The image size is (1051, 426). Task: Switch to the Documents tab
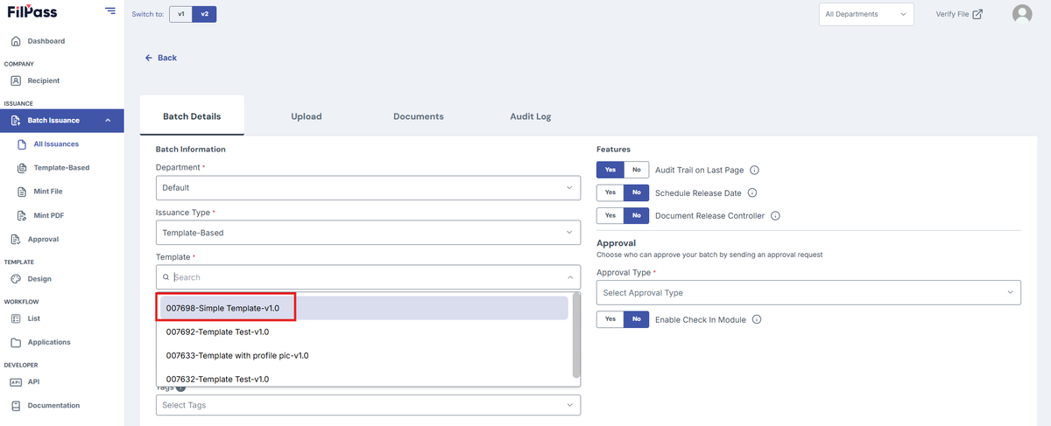(x=419, y=116)
